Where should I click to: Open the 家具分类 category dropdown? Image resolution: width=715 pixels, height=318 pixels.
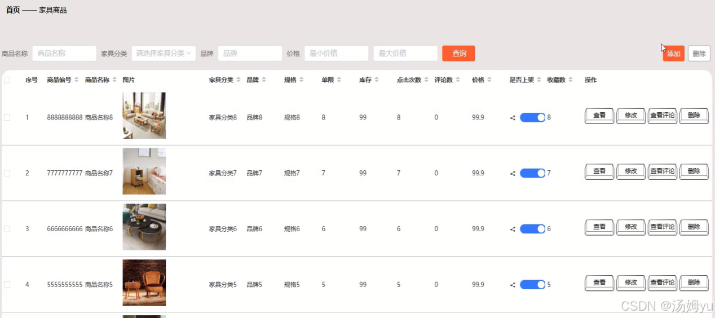click(164, 54)
